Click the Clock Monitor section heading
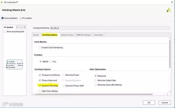The image size is (175, 108). click(41, 42)
